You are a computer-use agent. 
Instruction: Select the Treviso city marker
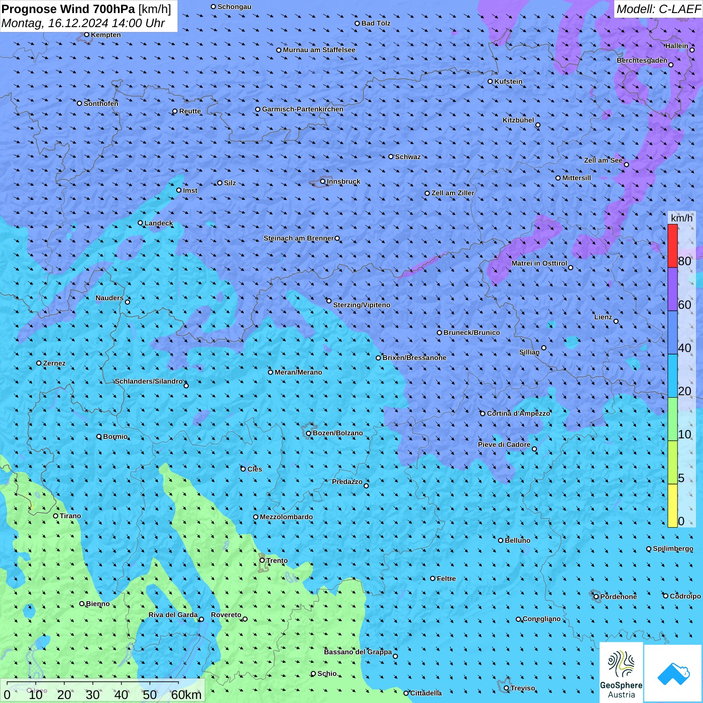point(506,688)
